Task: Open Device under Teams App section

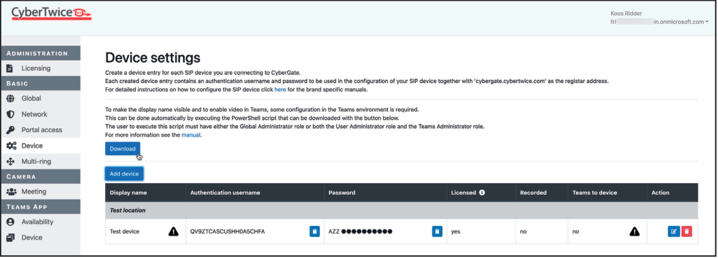Action: coord(32,238)
